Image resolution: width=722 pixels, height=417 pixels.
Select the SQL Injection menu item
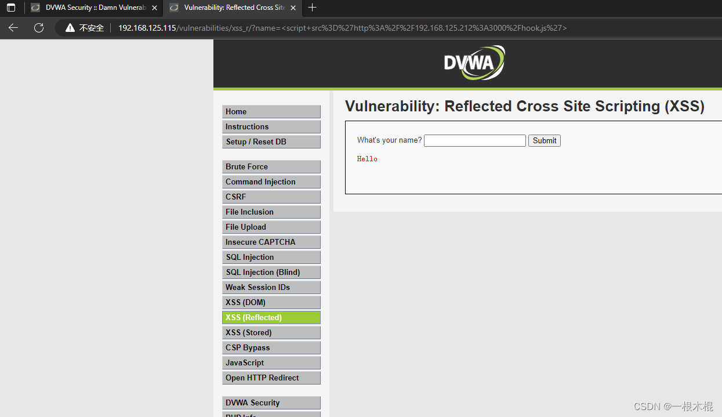pos(271,257)
